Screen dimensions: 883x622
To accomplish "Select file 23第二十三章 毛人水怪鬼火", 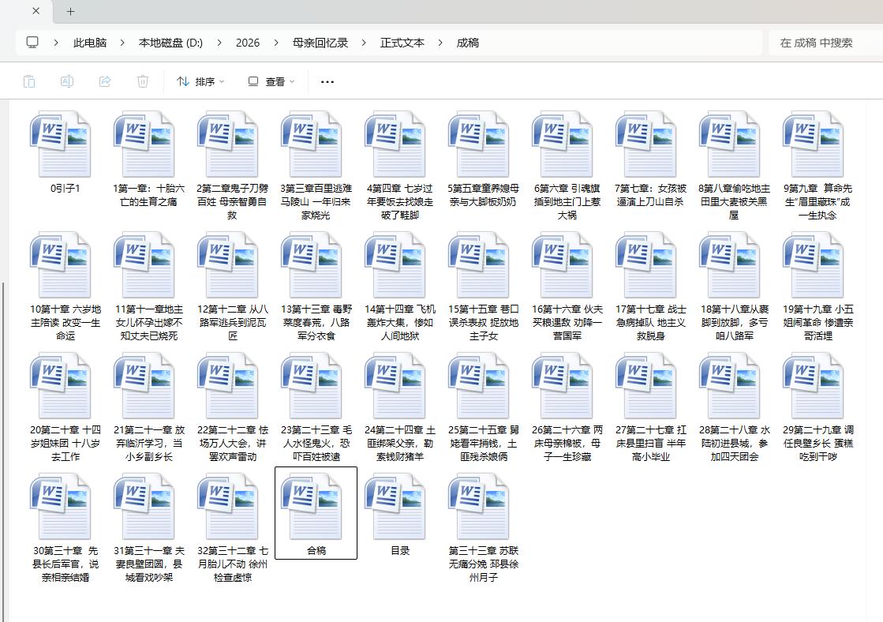I will 316,407.
